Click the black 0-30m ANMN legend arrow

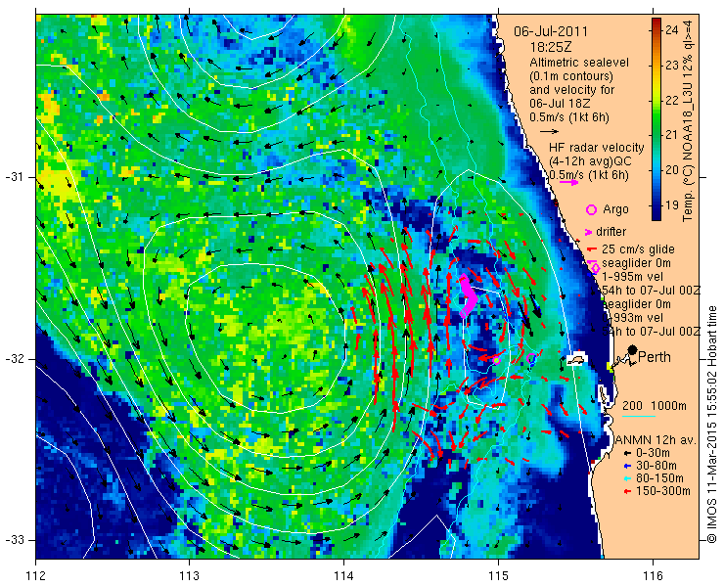pos(626,454)
